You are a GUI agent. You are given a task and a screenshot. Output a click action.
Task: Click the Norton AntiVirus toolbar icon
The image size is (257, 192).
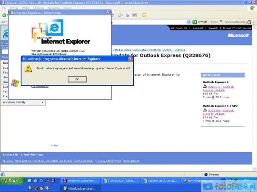point(248,22)
